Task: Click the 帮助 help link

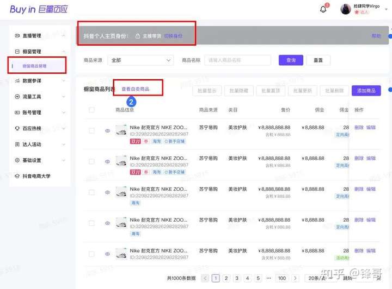Action: [376, 36]
